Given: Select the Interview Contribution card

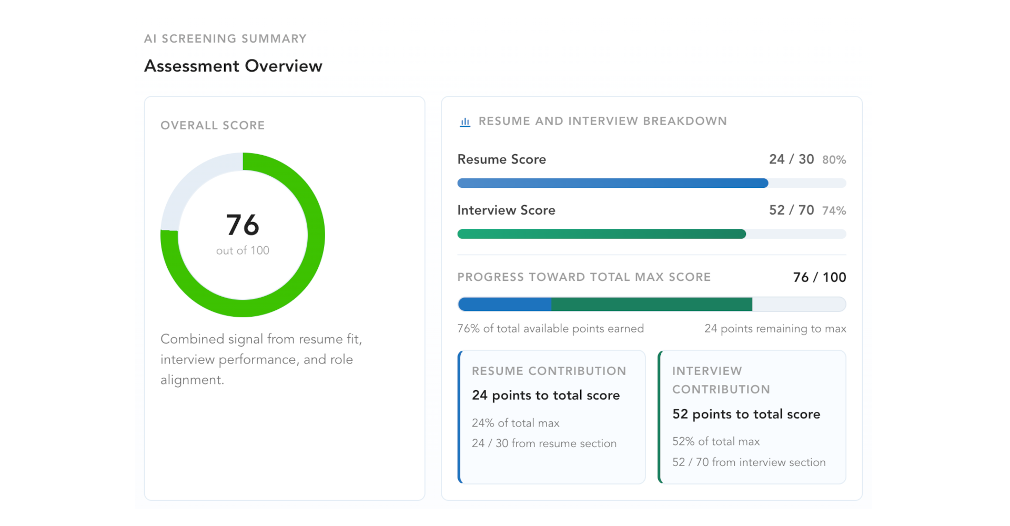Looking at the screenshot, I should 752,417.
